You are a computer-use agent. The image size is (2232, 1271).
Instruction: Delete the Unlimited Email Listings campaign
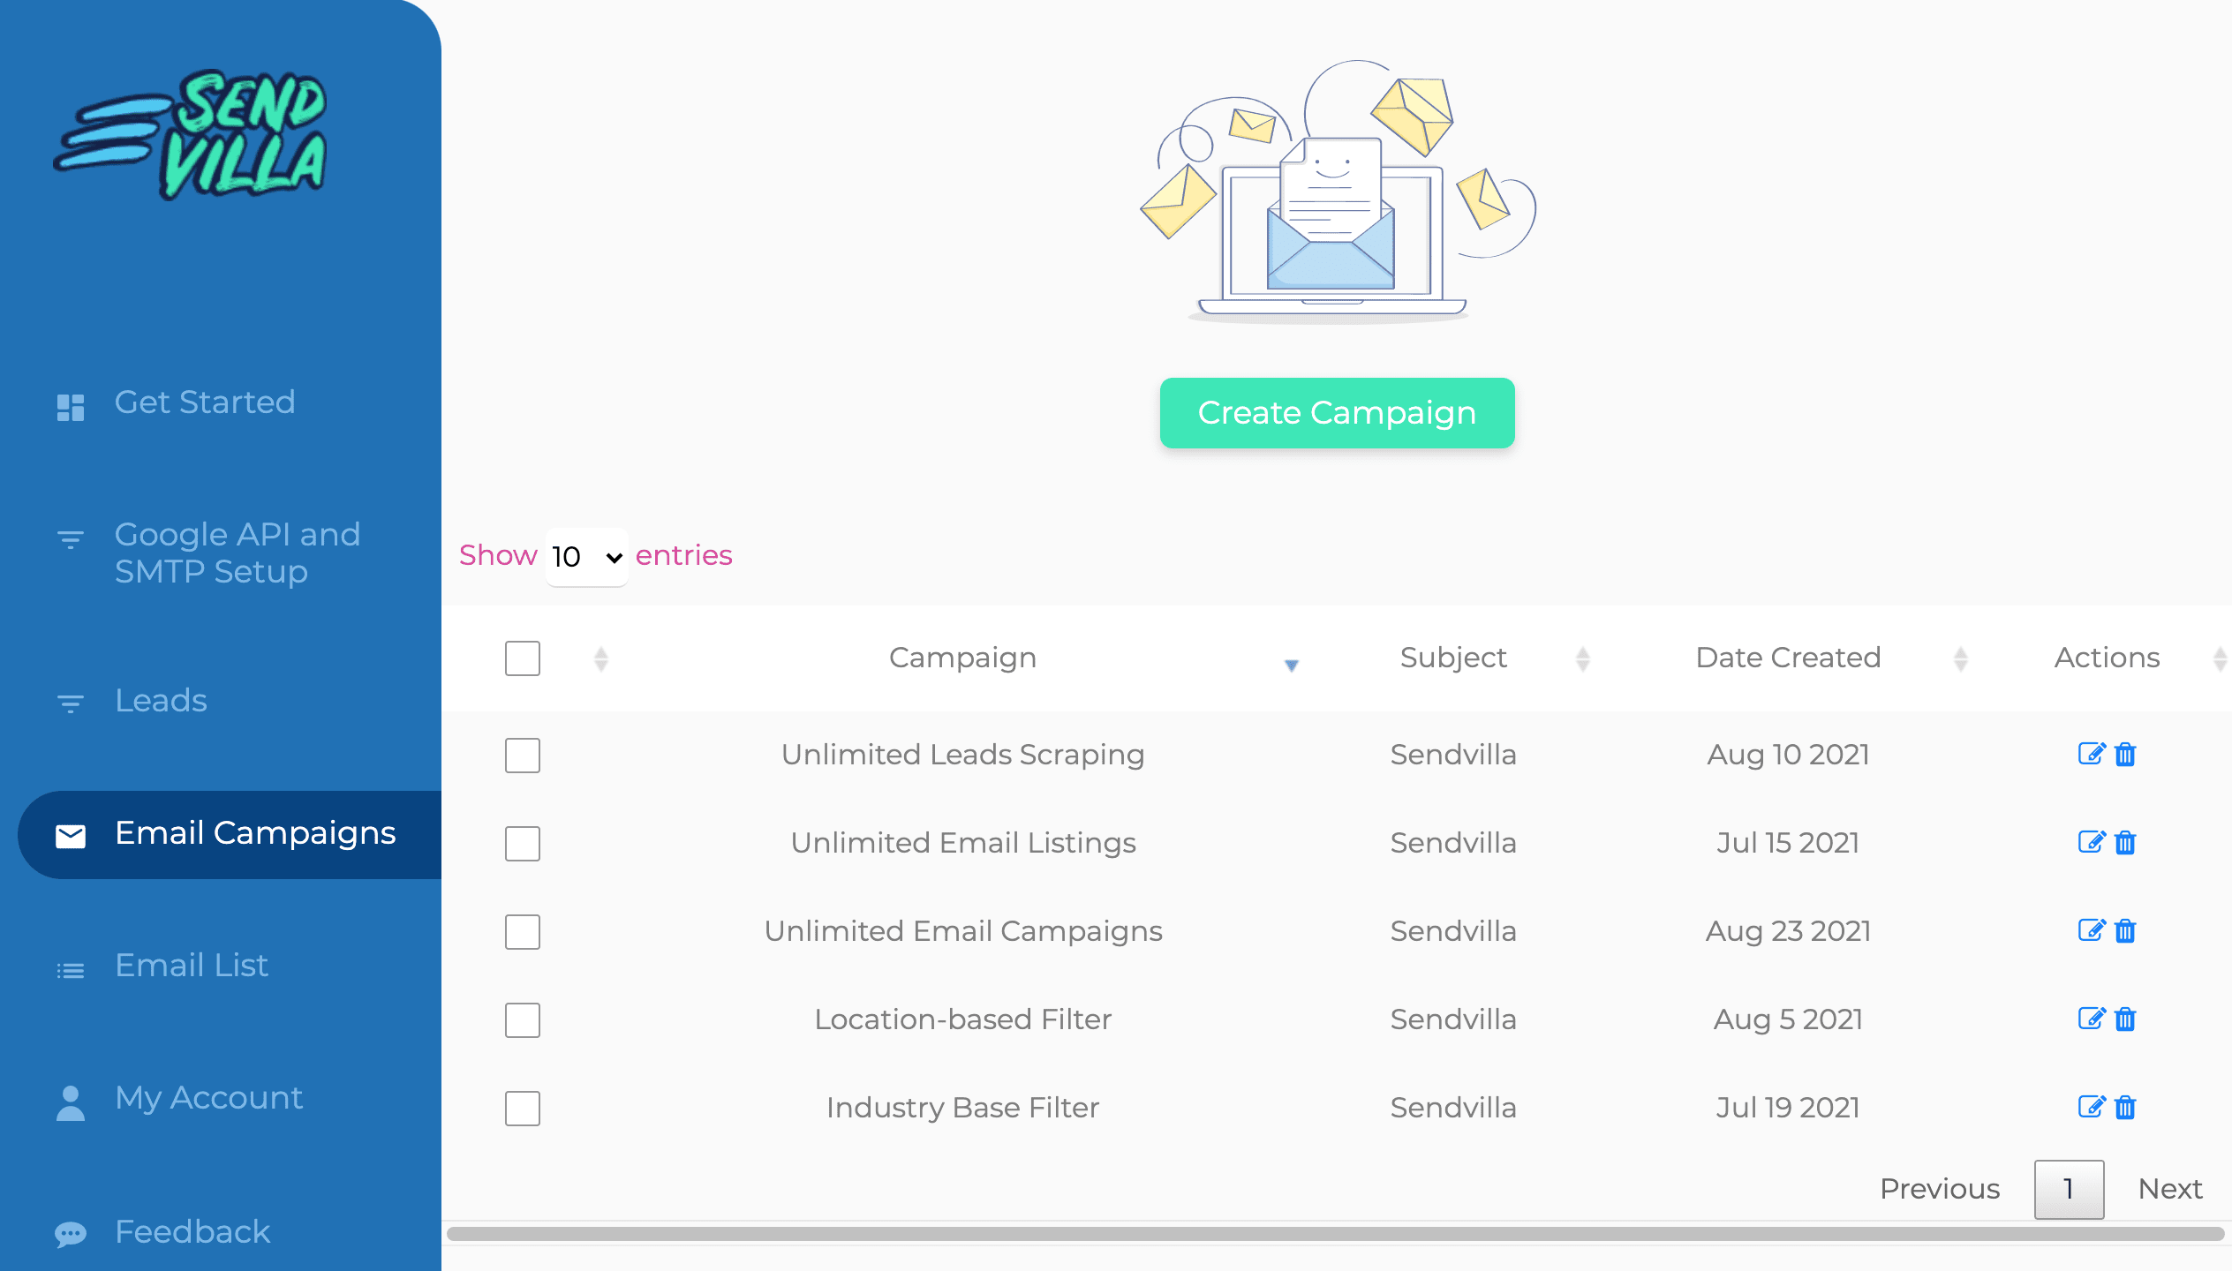pos(2125,843)
